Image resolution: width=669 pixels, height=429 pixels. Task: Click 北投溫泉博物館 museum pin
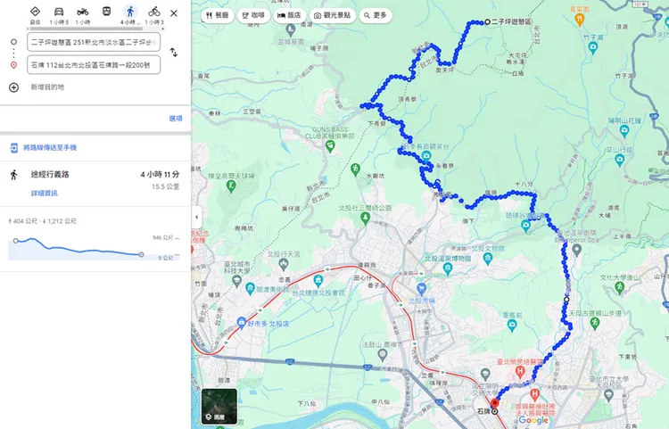coord(447,268)
